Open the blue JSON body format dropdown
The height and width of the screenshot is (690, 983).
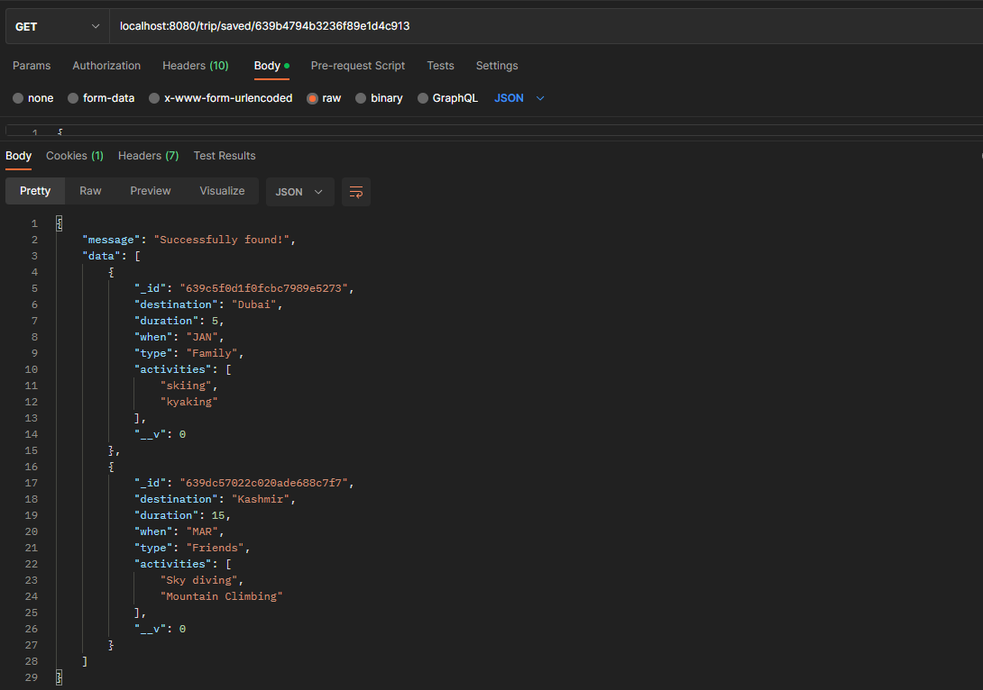pos(519,98)
